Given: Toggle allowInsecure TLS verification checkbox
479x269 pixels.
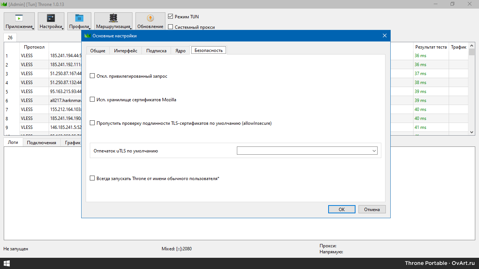Looking at the screenshot, I should (x=92, y=123).
